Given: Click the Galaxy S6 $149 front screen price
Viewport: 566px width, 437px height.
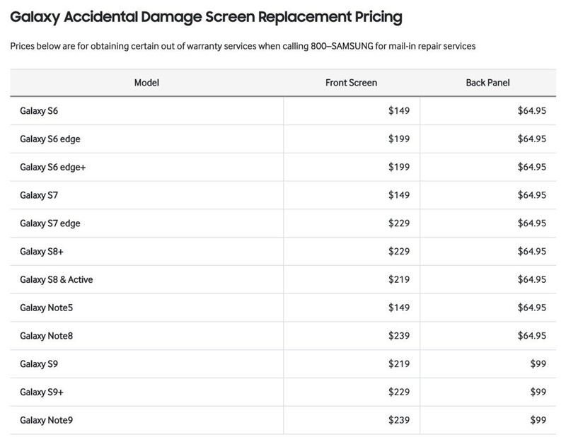Looking at the screenshot, I should coord(399,111).
